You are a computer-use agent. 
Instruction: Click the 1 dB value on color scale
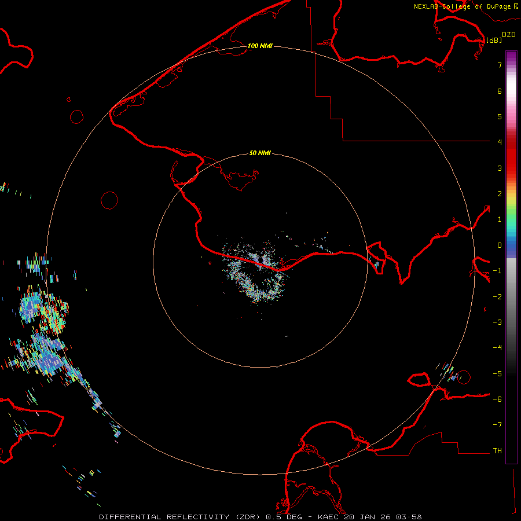[x=500, y=219]
